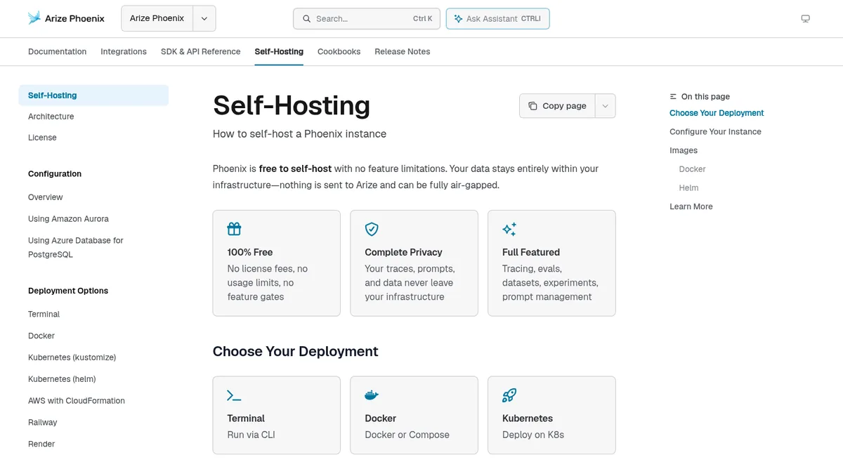The height and width of the screenshot is (462, 843).
Task: Open Using Azure Database for PostgreSQL page
Action: [x=76, y=247]
